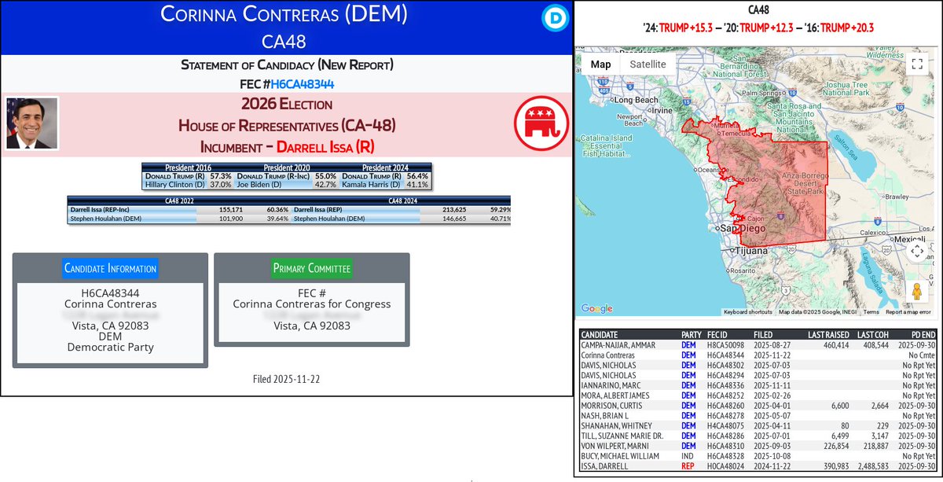Screen dimensions: 943x482
Task: Switch to the Satellite view tab
Action: [648, 64]
